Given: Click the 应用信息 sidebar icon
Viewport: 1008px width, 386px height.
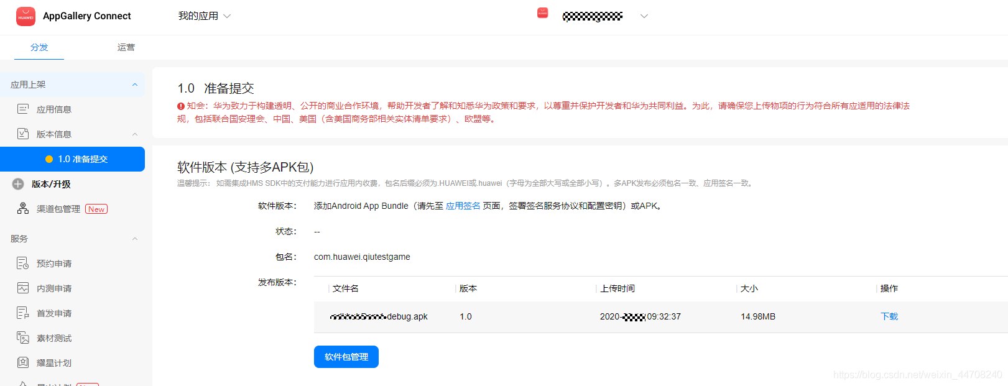Looking at the screenshot, I should [23, 109].
